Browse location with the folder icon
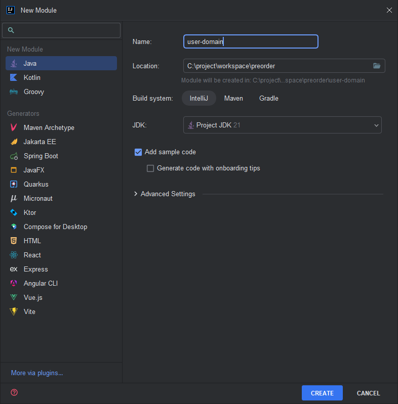Image resolution: width=398 pixels, height=404 pixels. (377, 66)
